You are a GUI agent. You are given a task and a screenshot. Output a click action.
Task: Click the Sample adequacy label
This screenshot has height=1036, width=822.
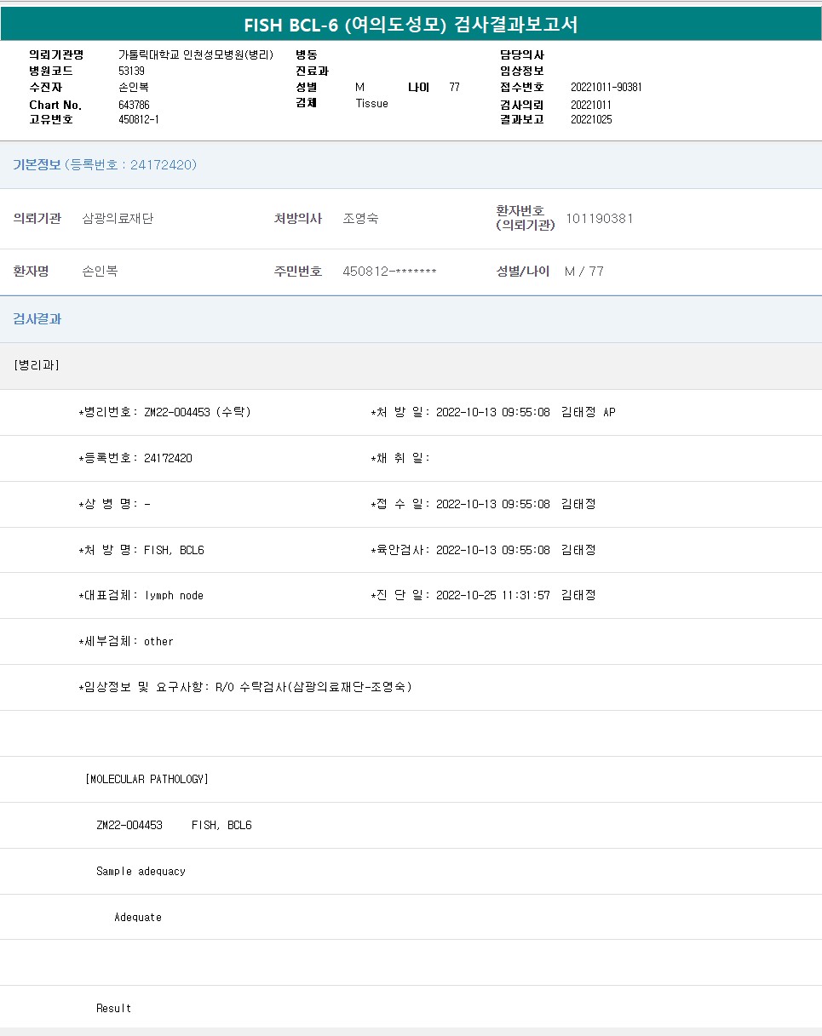(141, 871)
